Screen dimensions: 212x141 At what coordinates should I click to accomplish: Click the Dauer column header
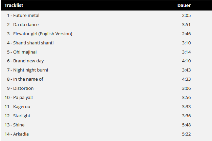coord(184,5)
